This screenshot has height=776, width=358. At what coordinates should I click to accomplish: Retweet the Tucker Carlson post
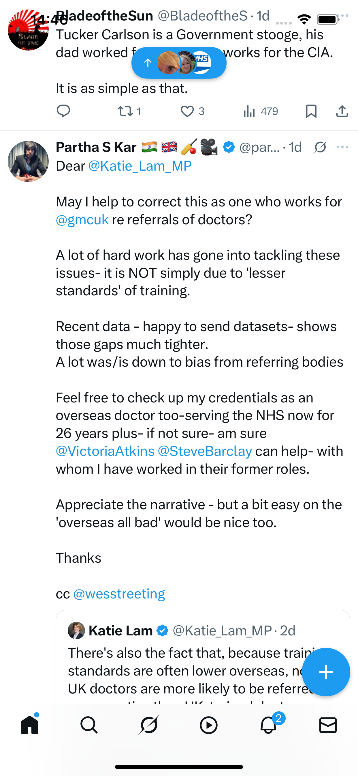click(x=125, y=111)
